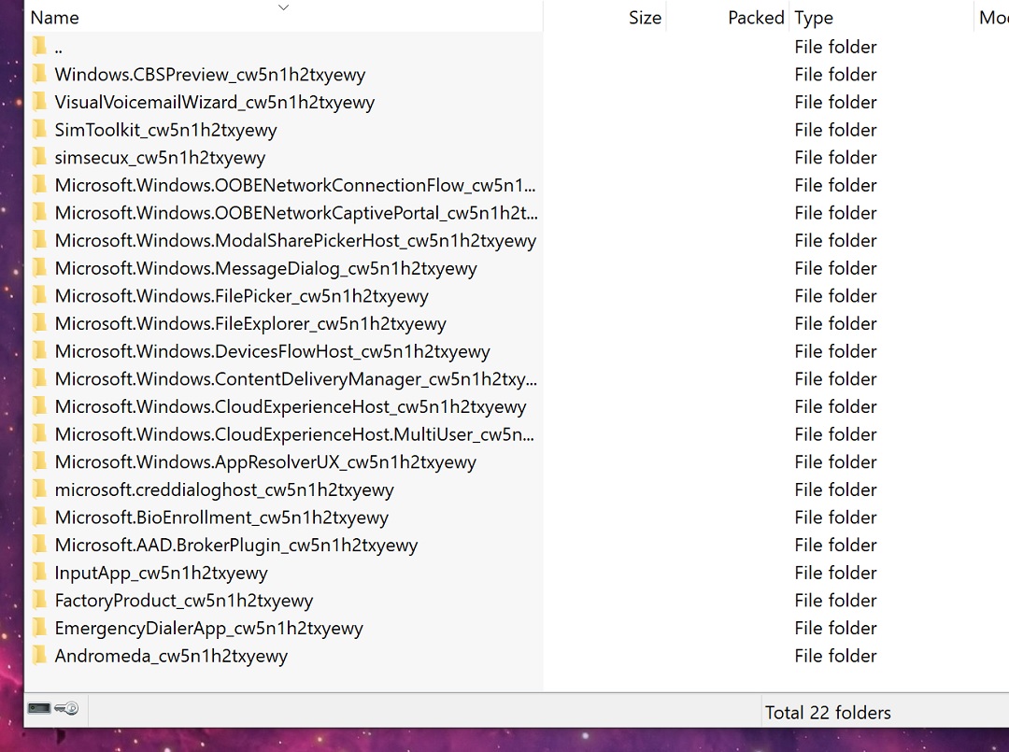
Task: Select Microsoft.Windows.CloudExperienceHost_cw5n1h2txyewy folder name
Action: pos(291,406)
